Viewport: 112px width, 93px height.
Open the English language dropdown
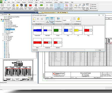click(x=67, y=20)
